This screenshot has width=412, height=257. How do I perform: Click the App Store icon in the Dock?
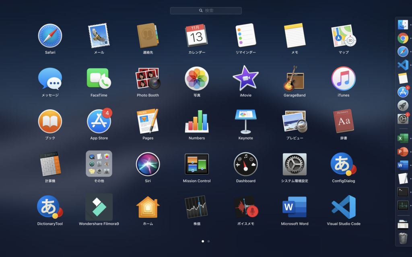403,92
